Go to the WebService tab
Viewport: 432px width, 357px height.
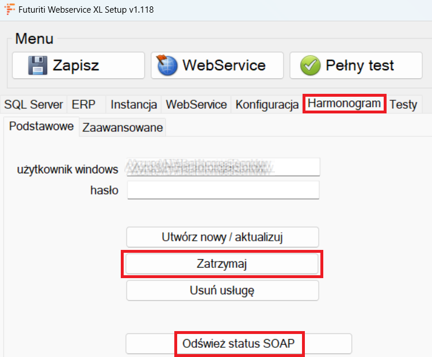tap(196, 105)
